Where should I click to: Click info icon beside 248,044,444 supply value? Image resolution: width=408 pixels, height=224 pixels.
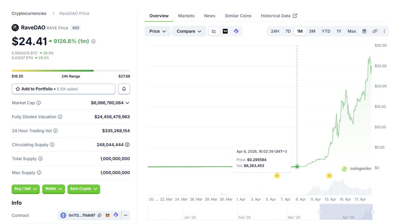pyautogui.click(x=128, y=145)
